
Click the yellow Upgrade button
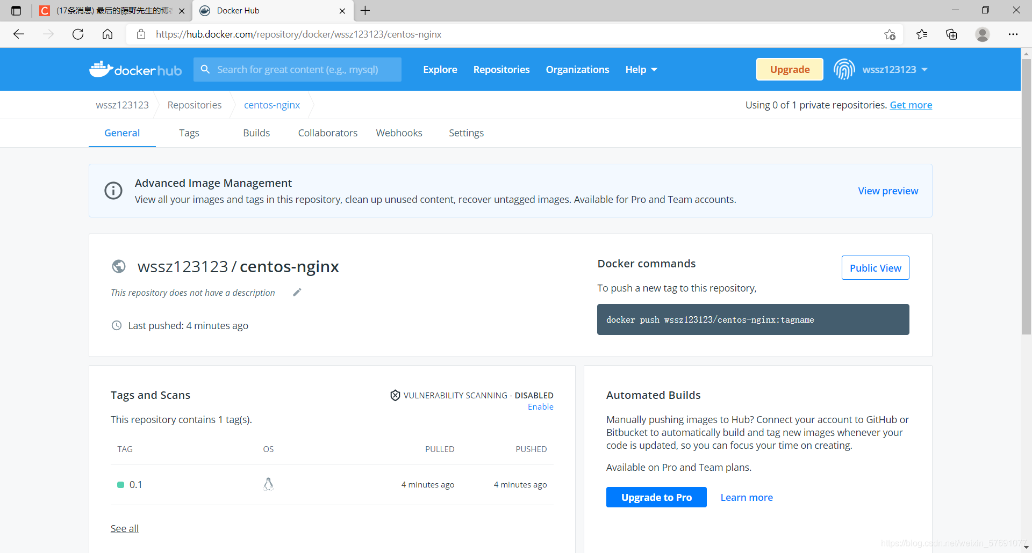(790, 69)
